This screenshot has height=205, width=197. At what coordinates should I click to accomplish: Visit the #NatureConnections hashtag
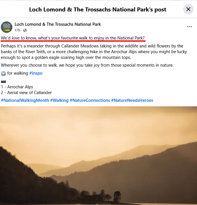[90, 100]
